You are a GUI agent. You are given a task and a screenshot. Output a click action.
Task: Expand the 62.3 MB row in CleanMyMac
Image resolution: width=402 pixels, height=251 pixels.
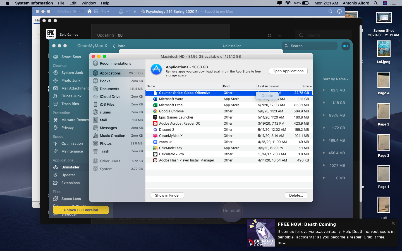coord(324,90)
